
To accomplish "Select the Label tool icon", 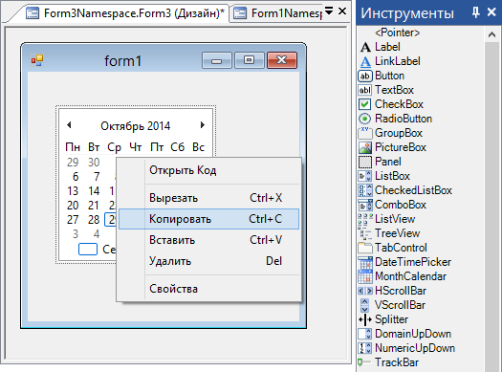I will (x=365, y=47).
